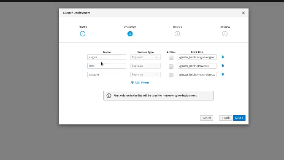The image size is (284, 160).
Task: Click the Brick Dirs column header
Action: point(197,52)
